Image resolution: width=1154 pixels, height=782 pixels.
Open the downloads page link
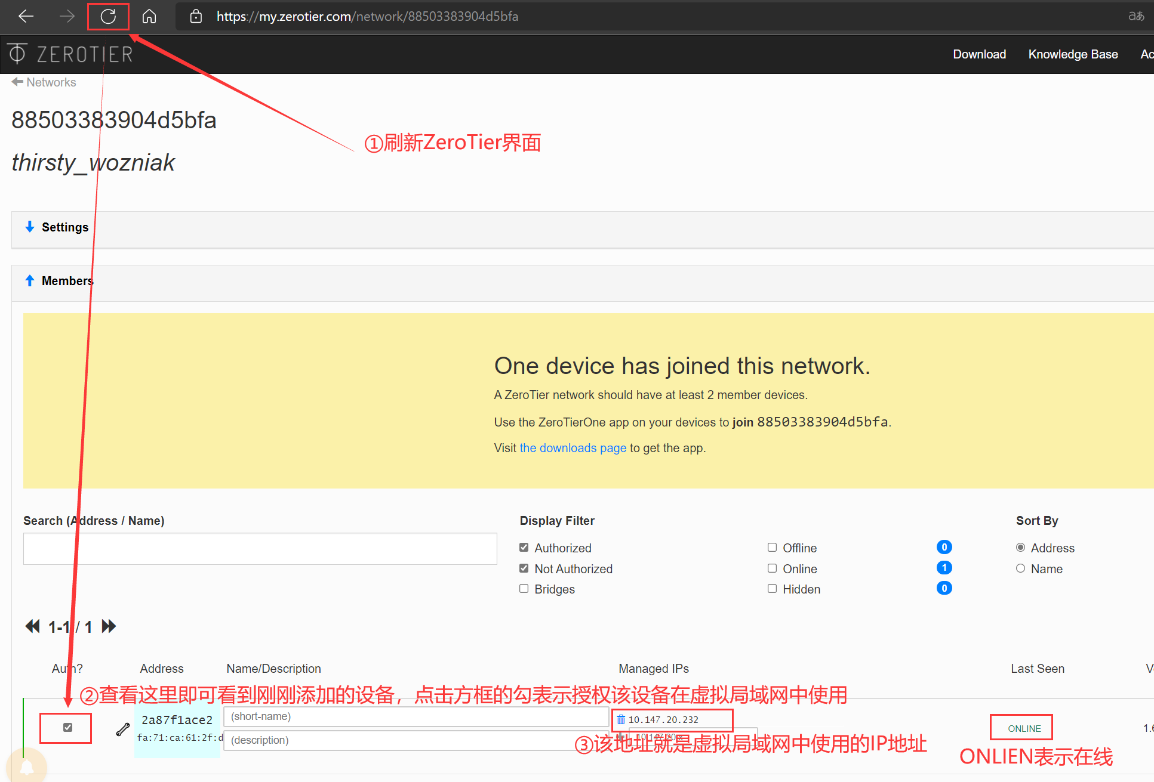coord(573,448)
